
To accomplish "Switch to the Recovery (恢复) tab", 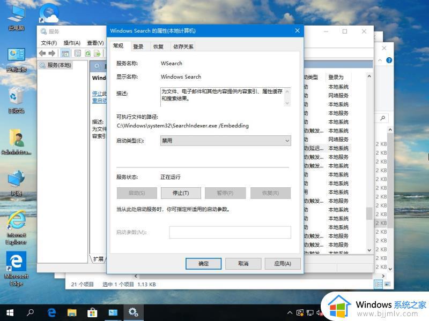I will (158, 47).
